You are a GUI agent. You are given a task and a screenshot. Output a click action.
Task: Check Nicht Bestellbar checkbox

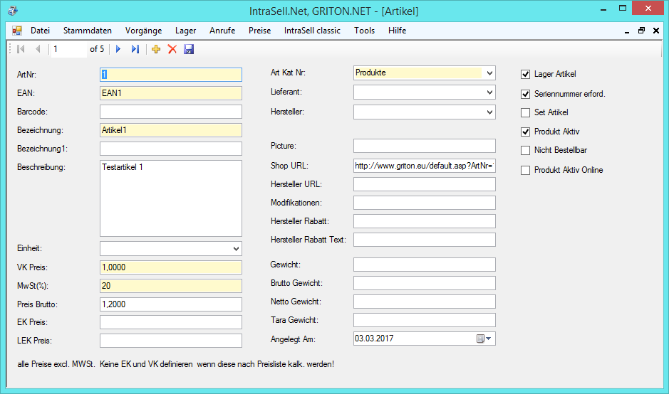tap(526, 150)
